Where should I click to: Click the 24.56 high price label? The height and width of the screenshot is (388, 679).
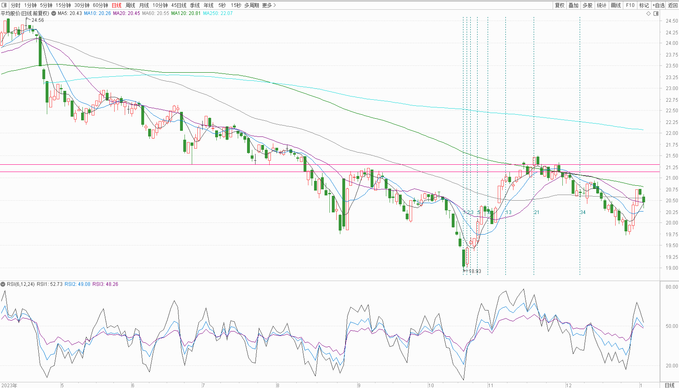tap(38, 20)
